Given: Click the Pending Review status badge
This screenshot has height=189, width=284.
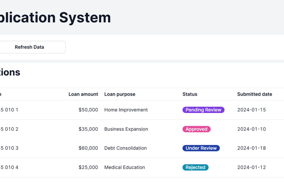Looking at the screenshot, I should point(203,110).
